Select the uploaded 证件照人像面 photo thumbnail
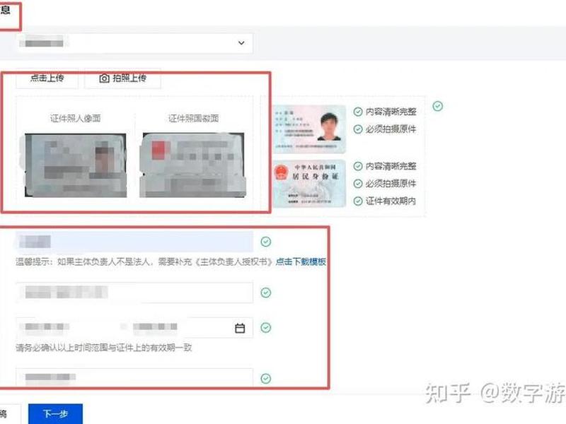Screen dimensions: 566x424 tap(76, 165)
